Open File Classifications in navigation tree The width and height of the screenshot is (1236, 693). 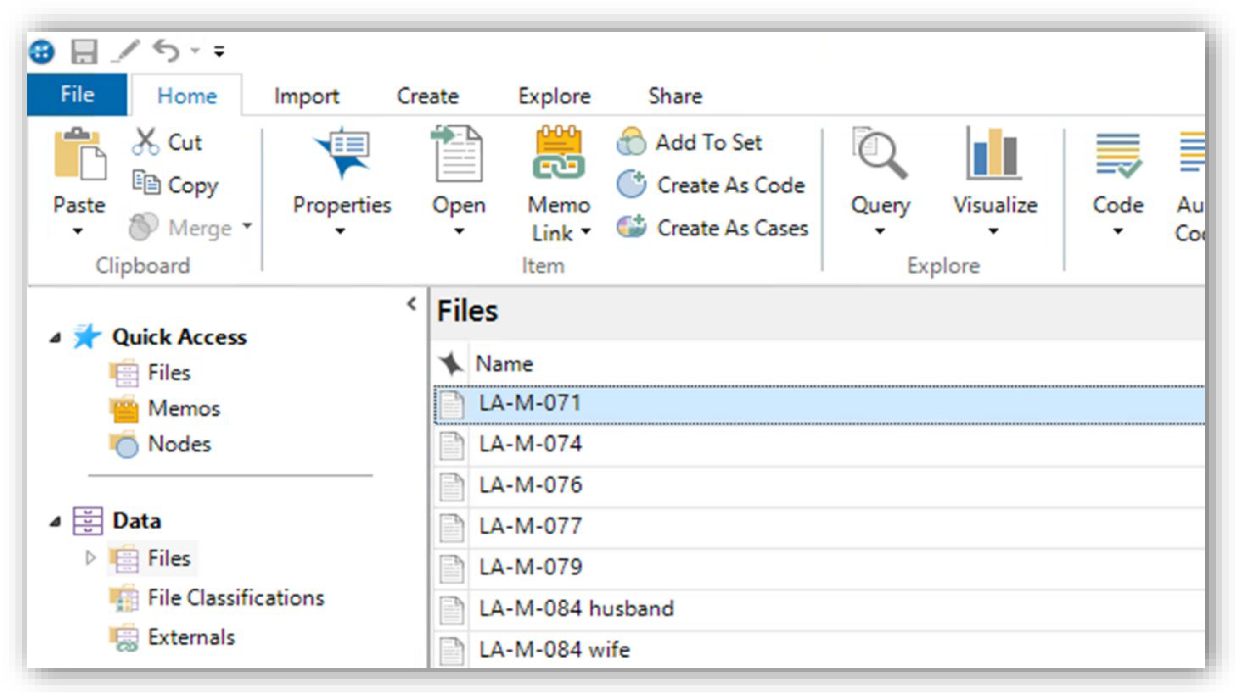pyautogui.click(x=236, y=598)
